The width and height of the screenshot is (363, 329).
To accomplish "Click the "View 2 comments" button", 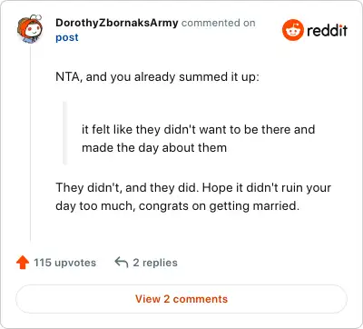I will click(x=181, y=299).
